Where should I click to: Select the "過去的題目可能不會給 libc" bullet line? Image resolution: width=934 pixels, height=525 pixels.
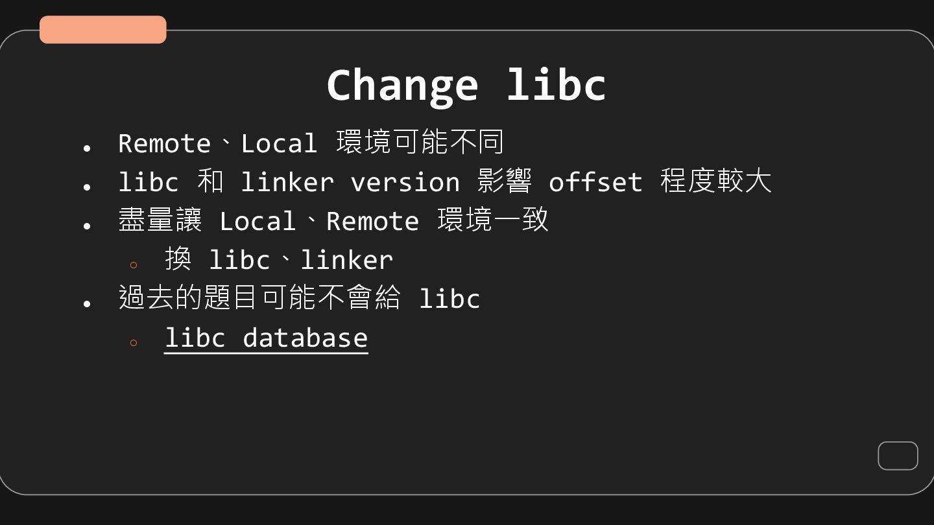(x=299, y=299)
